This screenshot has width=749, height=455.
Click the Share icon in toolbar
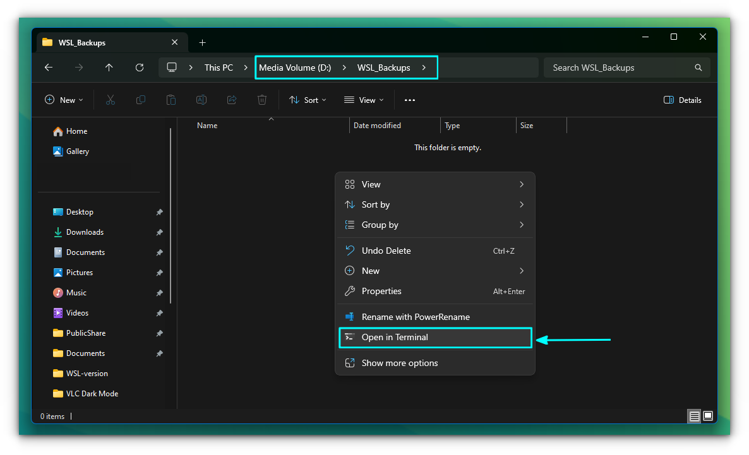[232, 100]
